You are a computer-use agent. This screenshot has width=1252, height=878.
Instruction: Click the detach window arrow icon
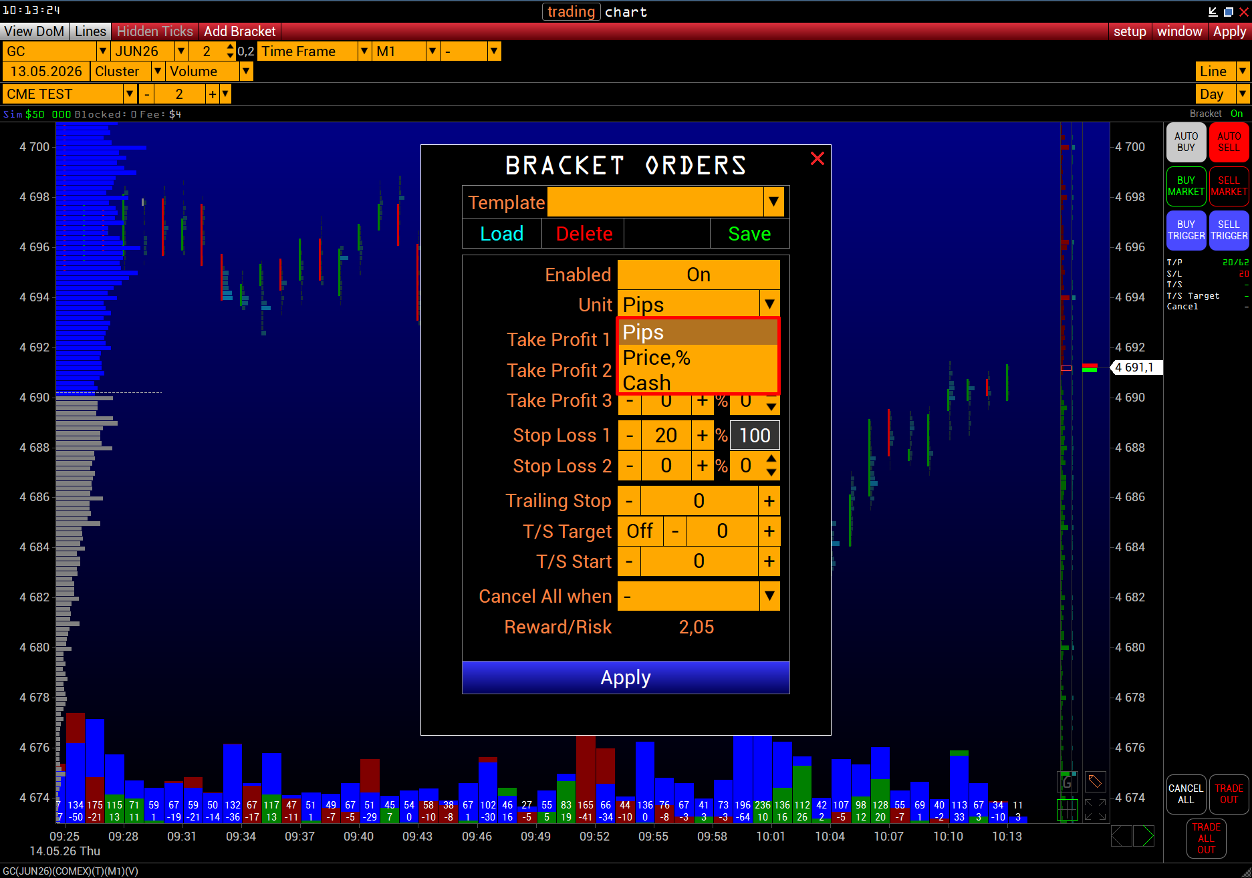click(1213, 11)
